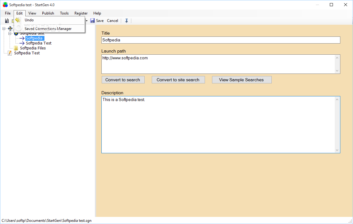Select the highlighted Softpedia tree item
Viewport: 353px width, 224px height.
pos(34,38)
